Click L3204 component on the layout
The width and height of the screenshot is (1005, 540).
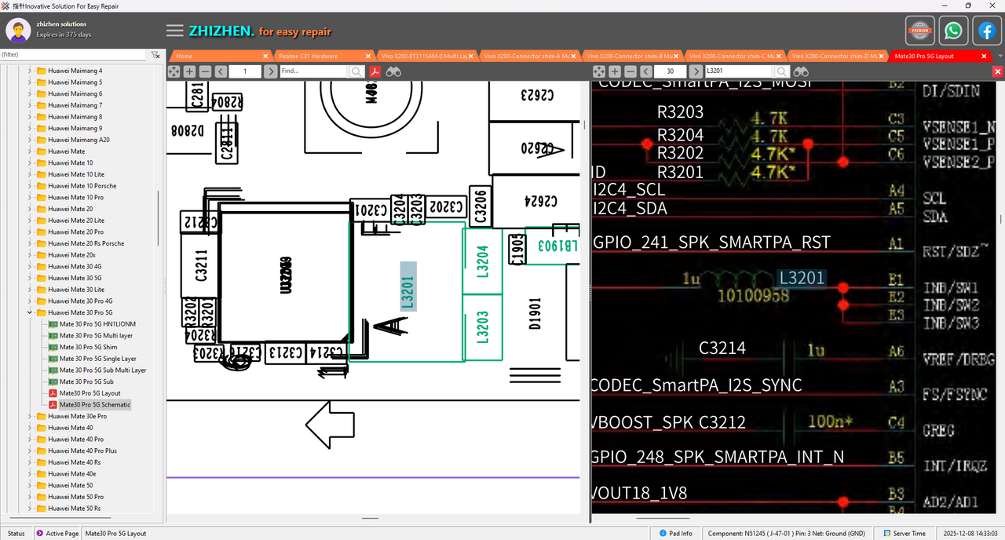[482, 261]
